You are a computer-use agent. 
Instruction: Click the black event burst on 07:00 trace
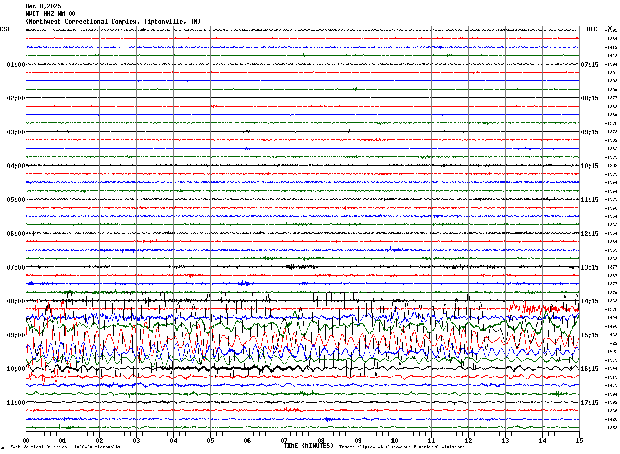point(301,266)
